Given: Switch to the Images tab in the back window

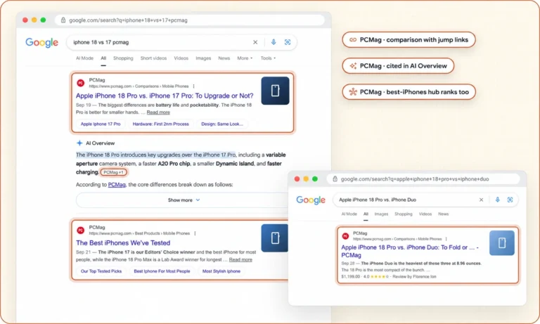Looking at the screenshot, I should [203, 58].
